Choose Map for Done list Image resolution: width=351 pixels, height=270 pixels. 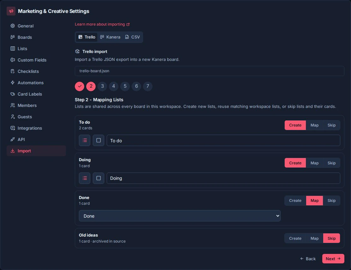point(314,201)
